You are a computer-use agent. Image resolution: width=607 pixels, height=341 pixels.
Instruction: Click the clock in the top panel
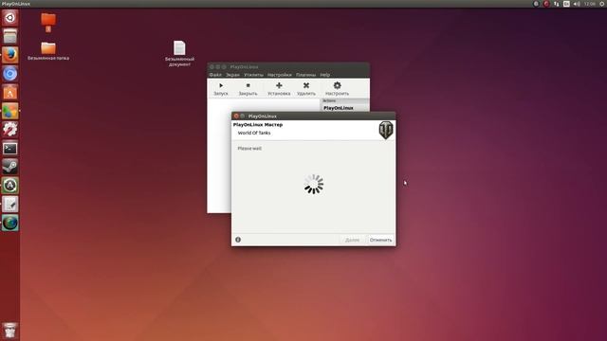[x=590, y=4]
